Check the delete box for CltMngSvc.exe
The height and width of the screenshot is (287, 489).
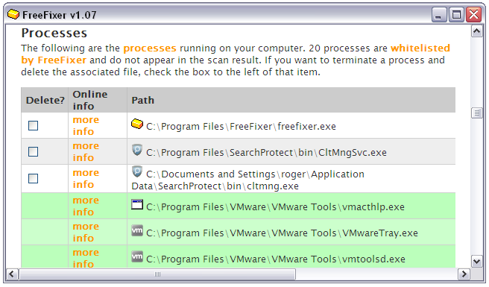(33, 152)
